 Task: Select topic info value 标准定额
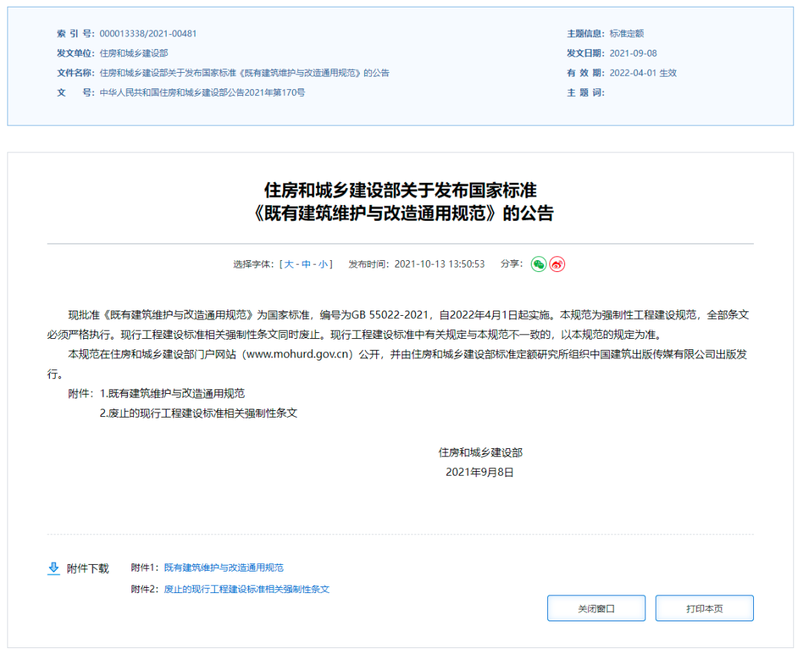pos(626,33)
